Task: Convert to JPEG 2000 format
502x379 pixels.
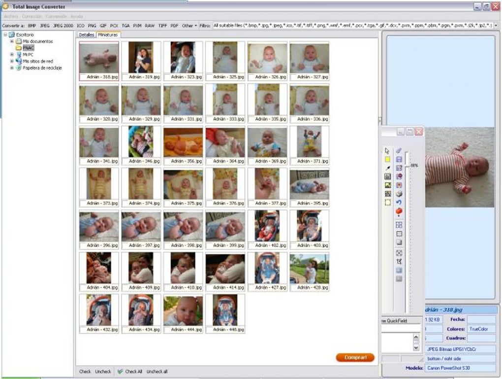Action: click(63, 26)
